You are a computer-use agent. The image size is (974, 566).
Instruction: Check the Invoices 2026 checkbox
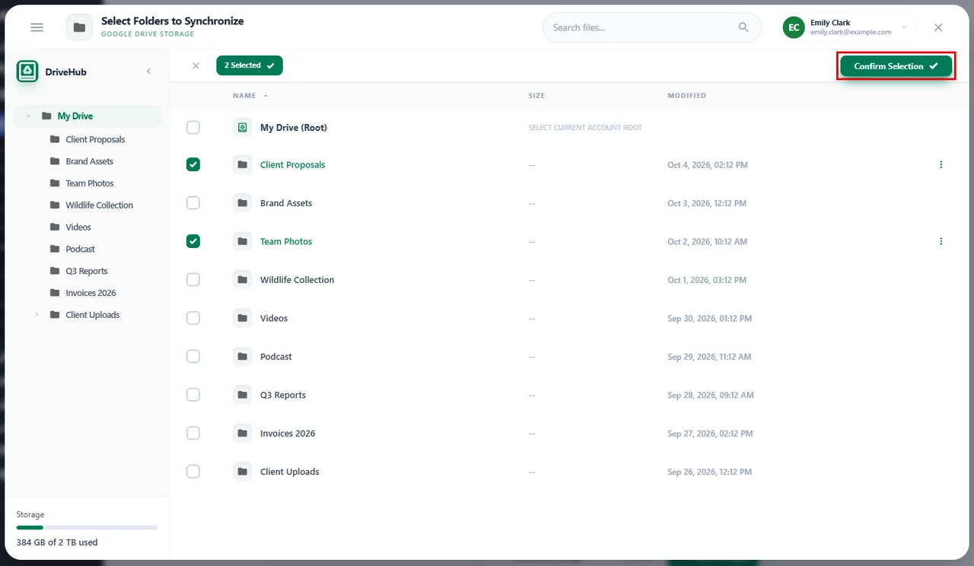pyautogui.click(x=193, y=434)
